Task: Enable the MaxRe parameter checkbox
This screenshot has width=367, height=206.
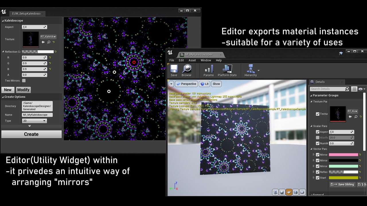Action: point(318,138)
